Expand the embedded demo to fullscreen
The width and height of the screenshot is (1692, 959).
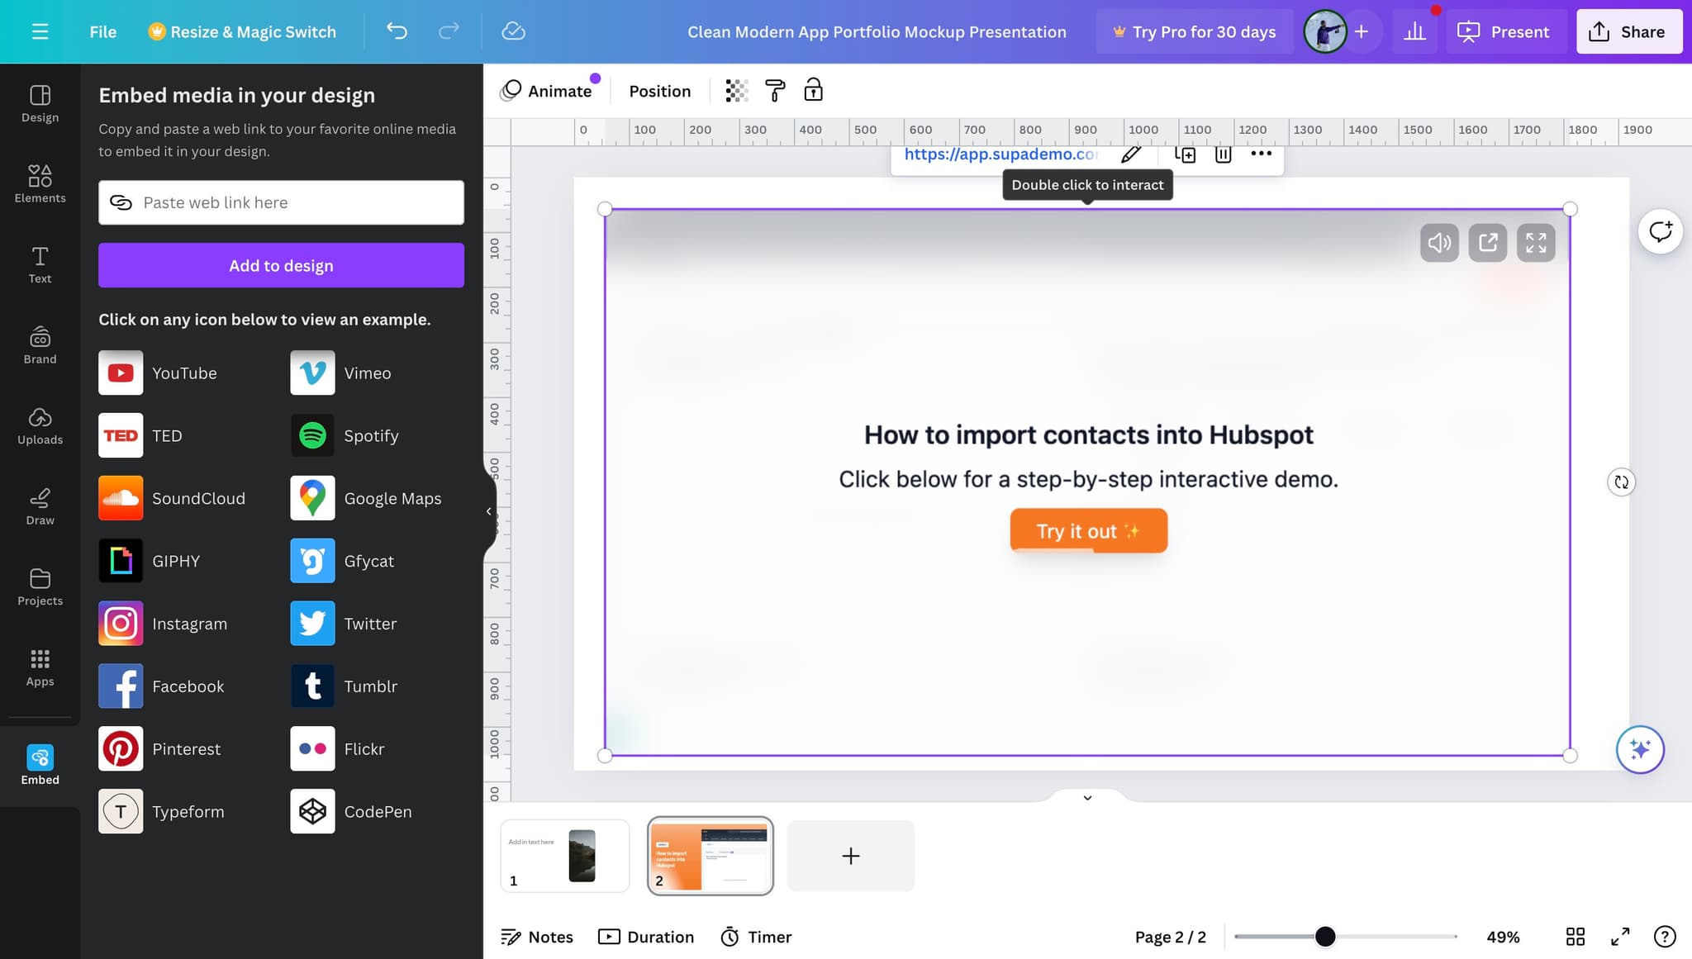(1536, 243)
